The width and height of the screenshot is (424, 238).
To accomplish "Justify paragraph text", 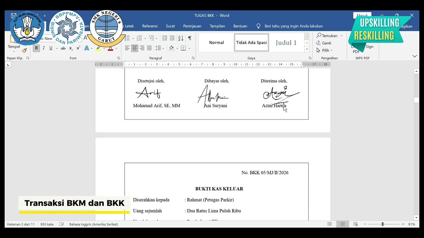I will (x=149, y=48).
